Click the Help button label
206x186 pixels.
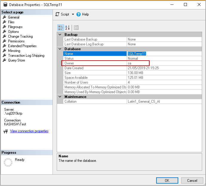[85, 14]
